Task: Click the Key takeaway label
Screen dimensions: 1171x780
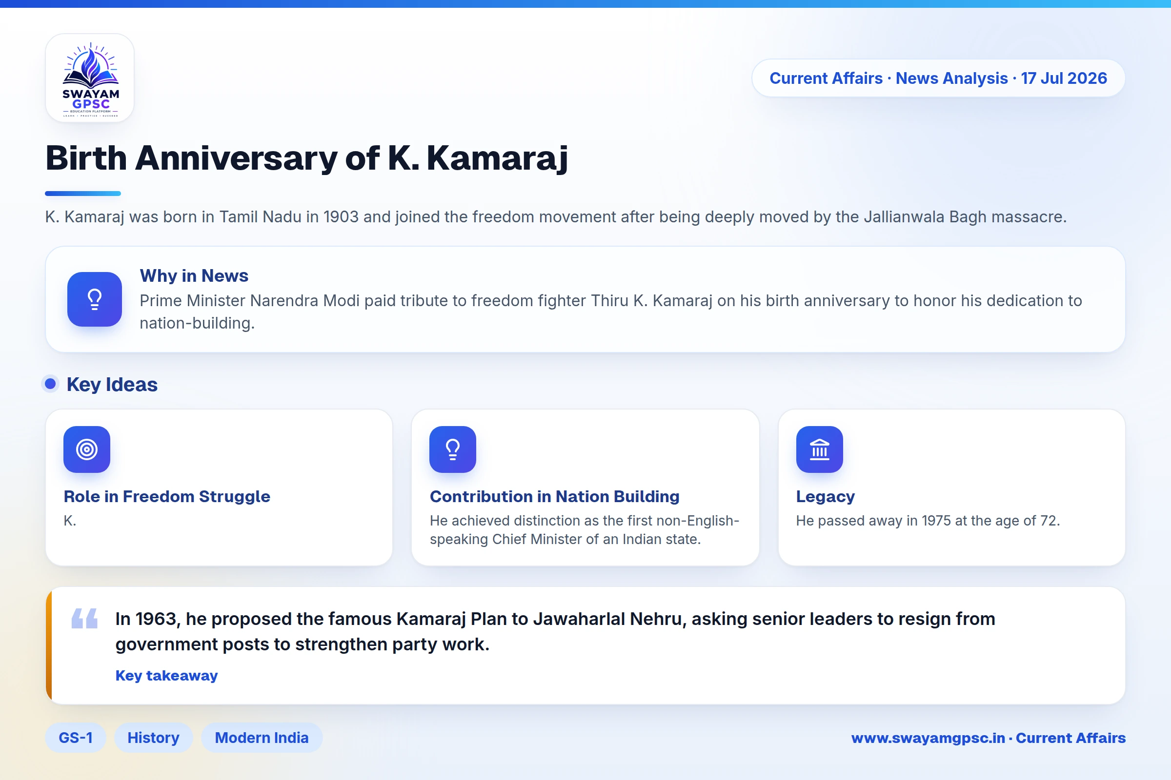Action: tap(166, 676)
